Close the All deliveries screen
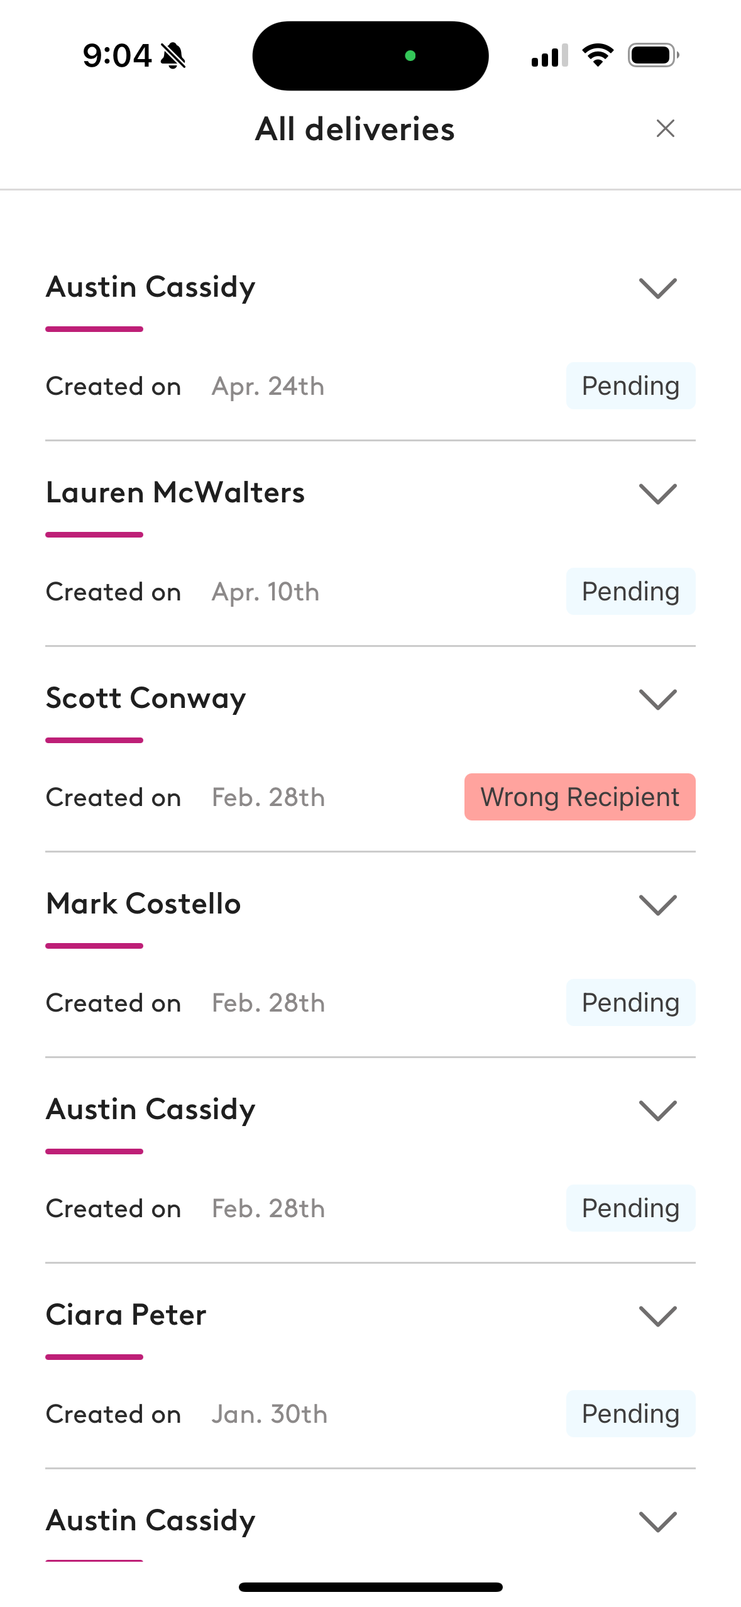The height and width of the screenshot is (1607, 741). coord(665,128)
